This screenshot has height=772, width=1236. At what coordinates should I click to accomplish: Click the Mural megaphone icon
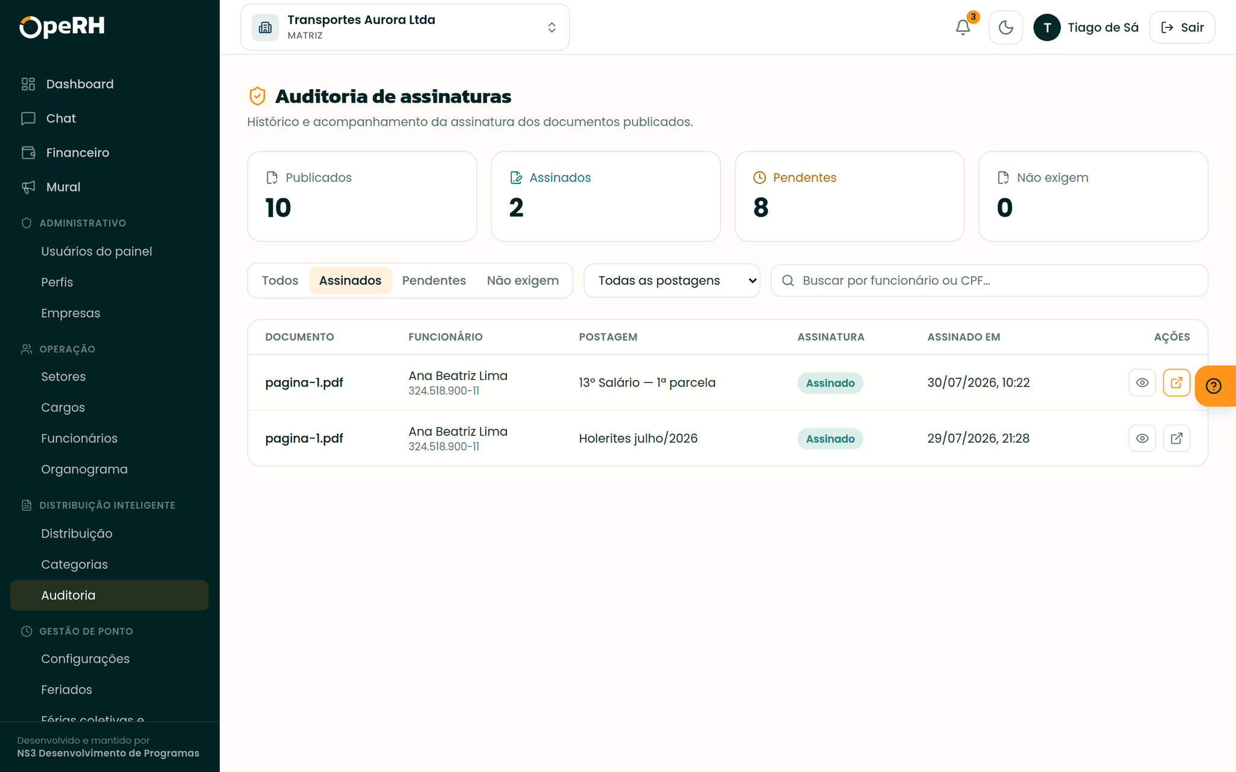click(28, 187)
